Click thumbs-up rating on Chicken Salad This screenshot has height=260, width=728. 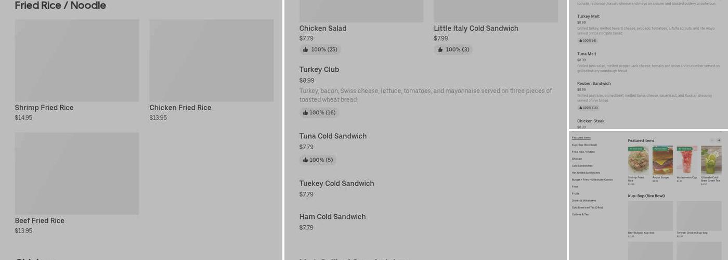320,50
